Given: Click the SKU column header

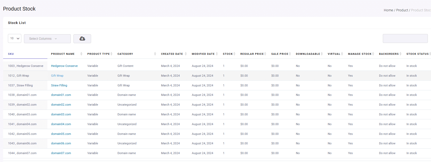Looking at the screenshot, I should click(11, 54).
